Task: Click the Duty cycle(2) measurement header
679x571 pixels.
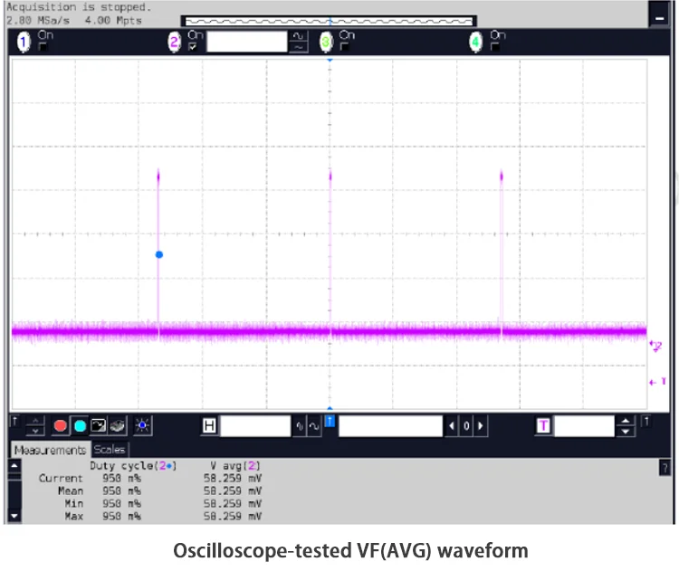Action: tap(133, 466)
